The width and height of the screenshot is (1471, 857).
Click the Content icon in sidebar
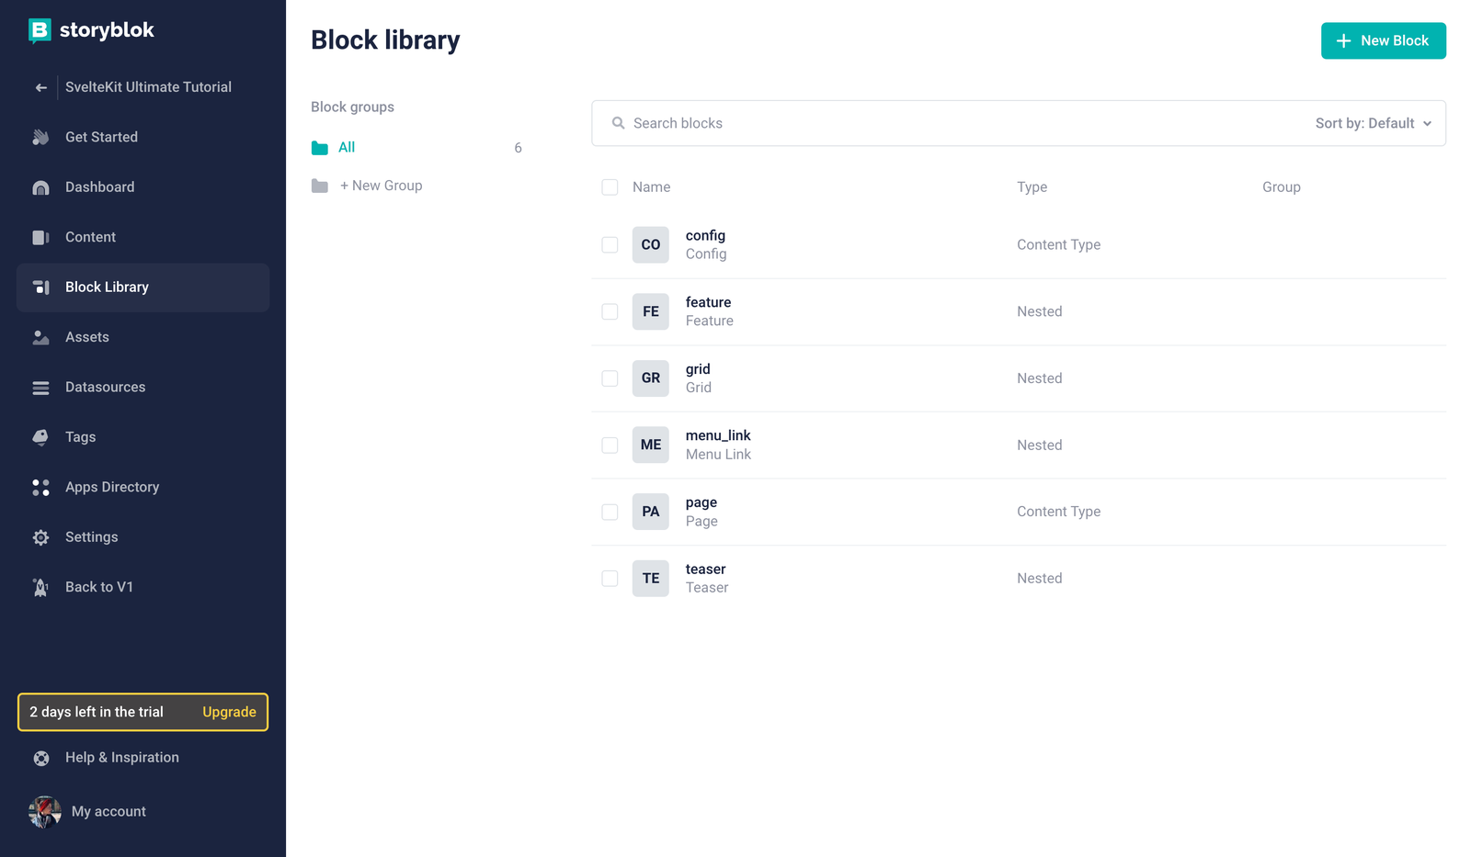[x=40, y=237]
